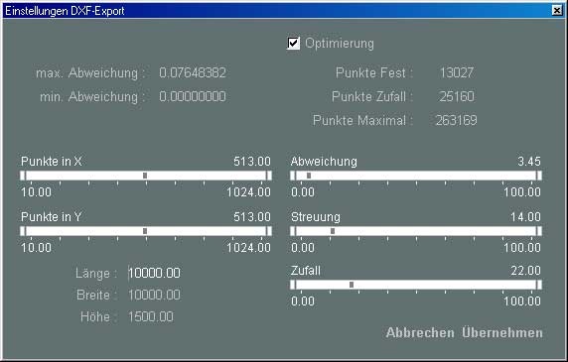
Task: Click the Punkte in Y slider handle
Action: [145, 231]
